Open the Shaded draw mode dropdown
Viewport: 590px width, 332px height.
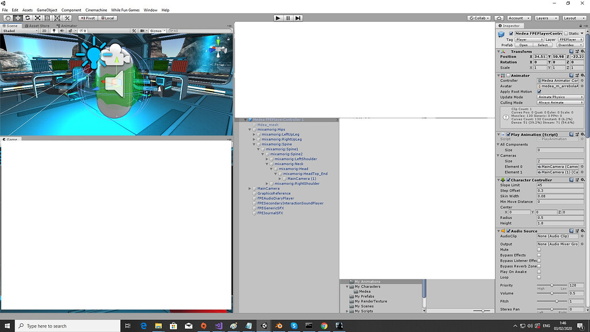(x=17, y=31)
